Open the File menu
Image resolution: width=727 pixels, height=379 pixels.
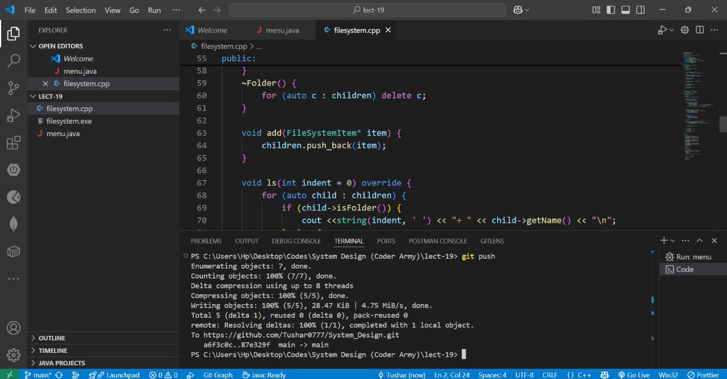coord(30,10)
